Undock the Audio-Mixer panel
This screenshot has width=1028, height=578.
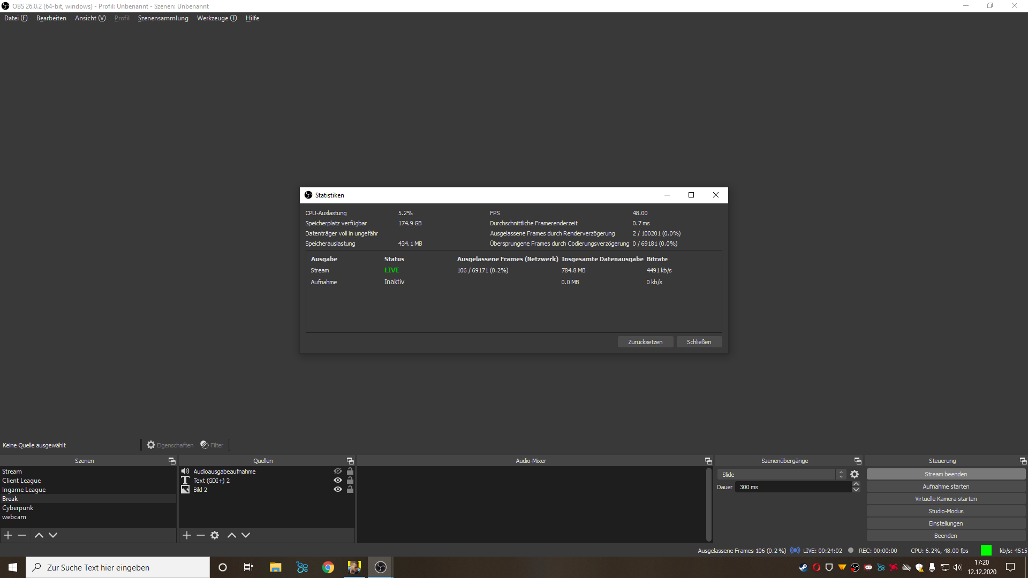[708, 461]
